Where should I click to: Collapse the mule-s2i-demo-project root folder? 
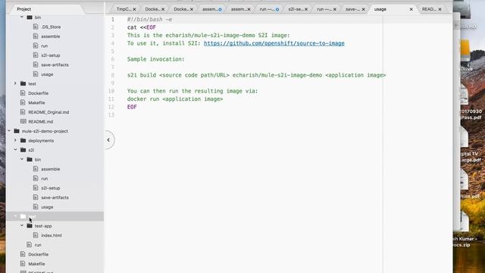point(9,131)
